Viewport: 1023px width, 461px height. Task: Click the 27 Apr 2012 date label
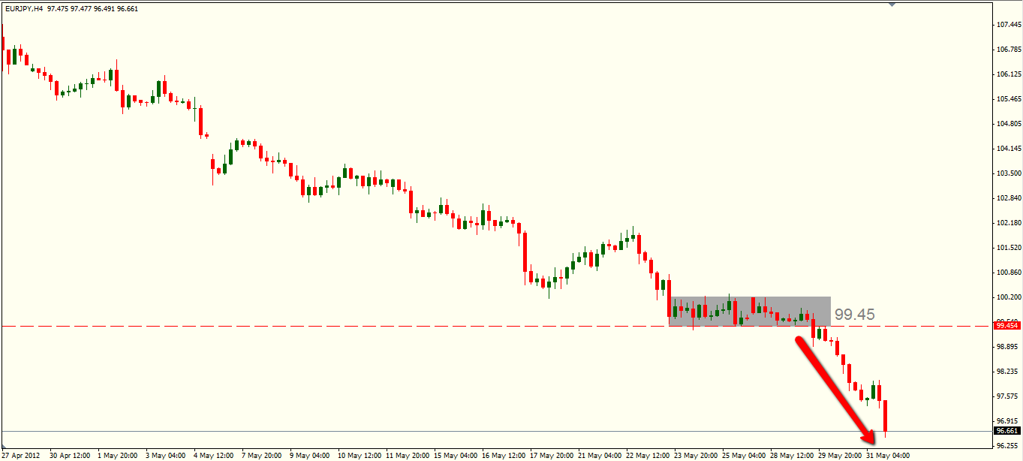point(21,455)
